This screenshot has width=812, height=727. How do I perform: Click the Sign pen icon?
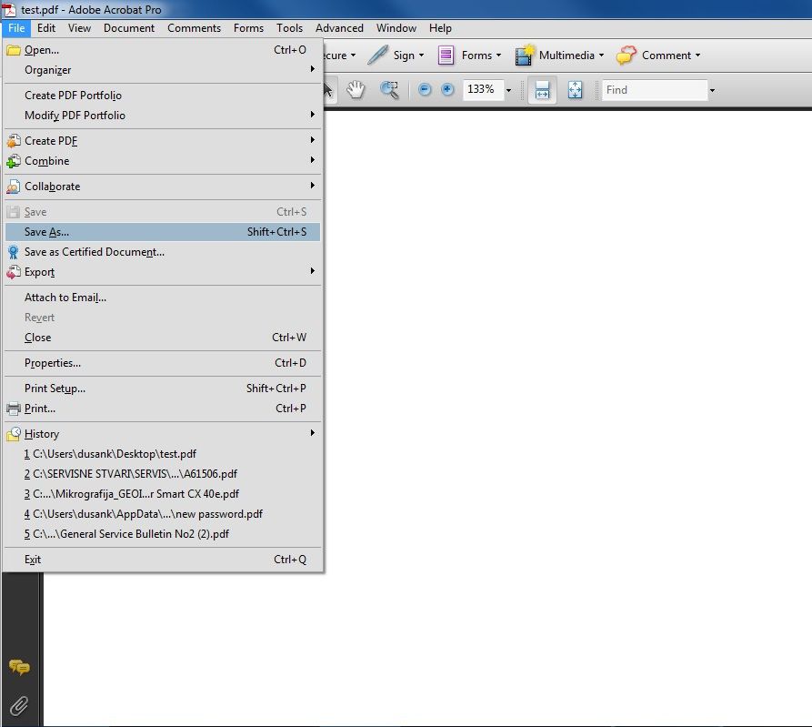(377, 55)
